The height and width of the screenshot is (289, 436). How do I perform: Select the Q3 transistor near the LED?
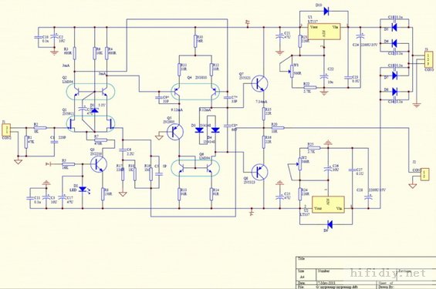tap(99, 164)
